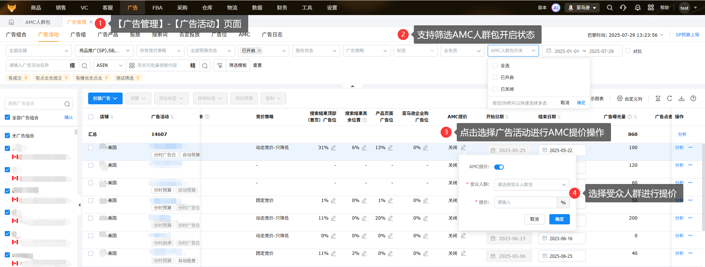Toggle the AMC提价 switch off
705x267 pixels.
click(x=499, y=167)
